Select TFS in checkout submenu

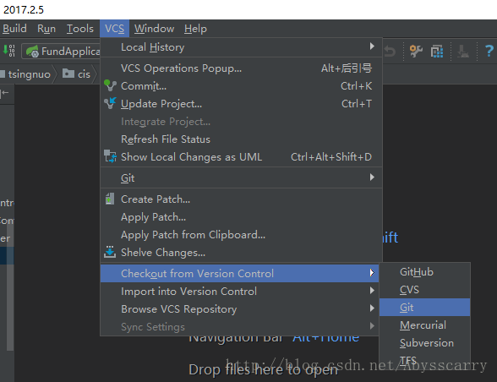424,360
